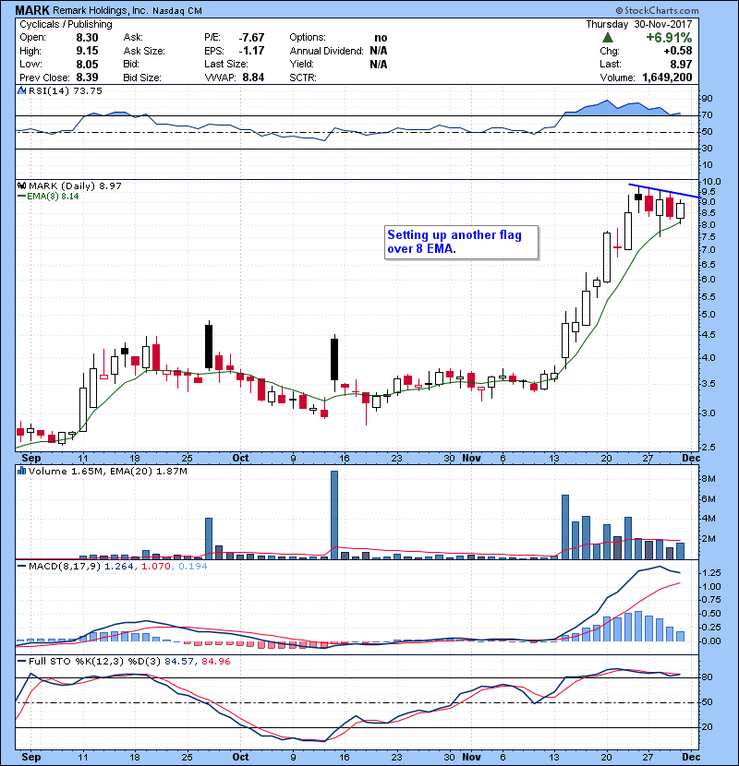
Task: Click the Open value 8.30
Action: pos(87,38)
